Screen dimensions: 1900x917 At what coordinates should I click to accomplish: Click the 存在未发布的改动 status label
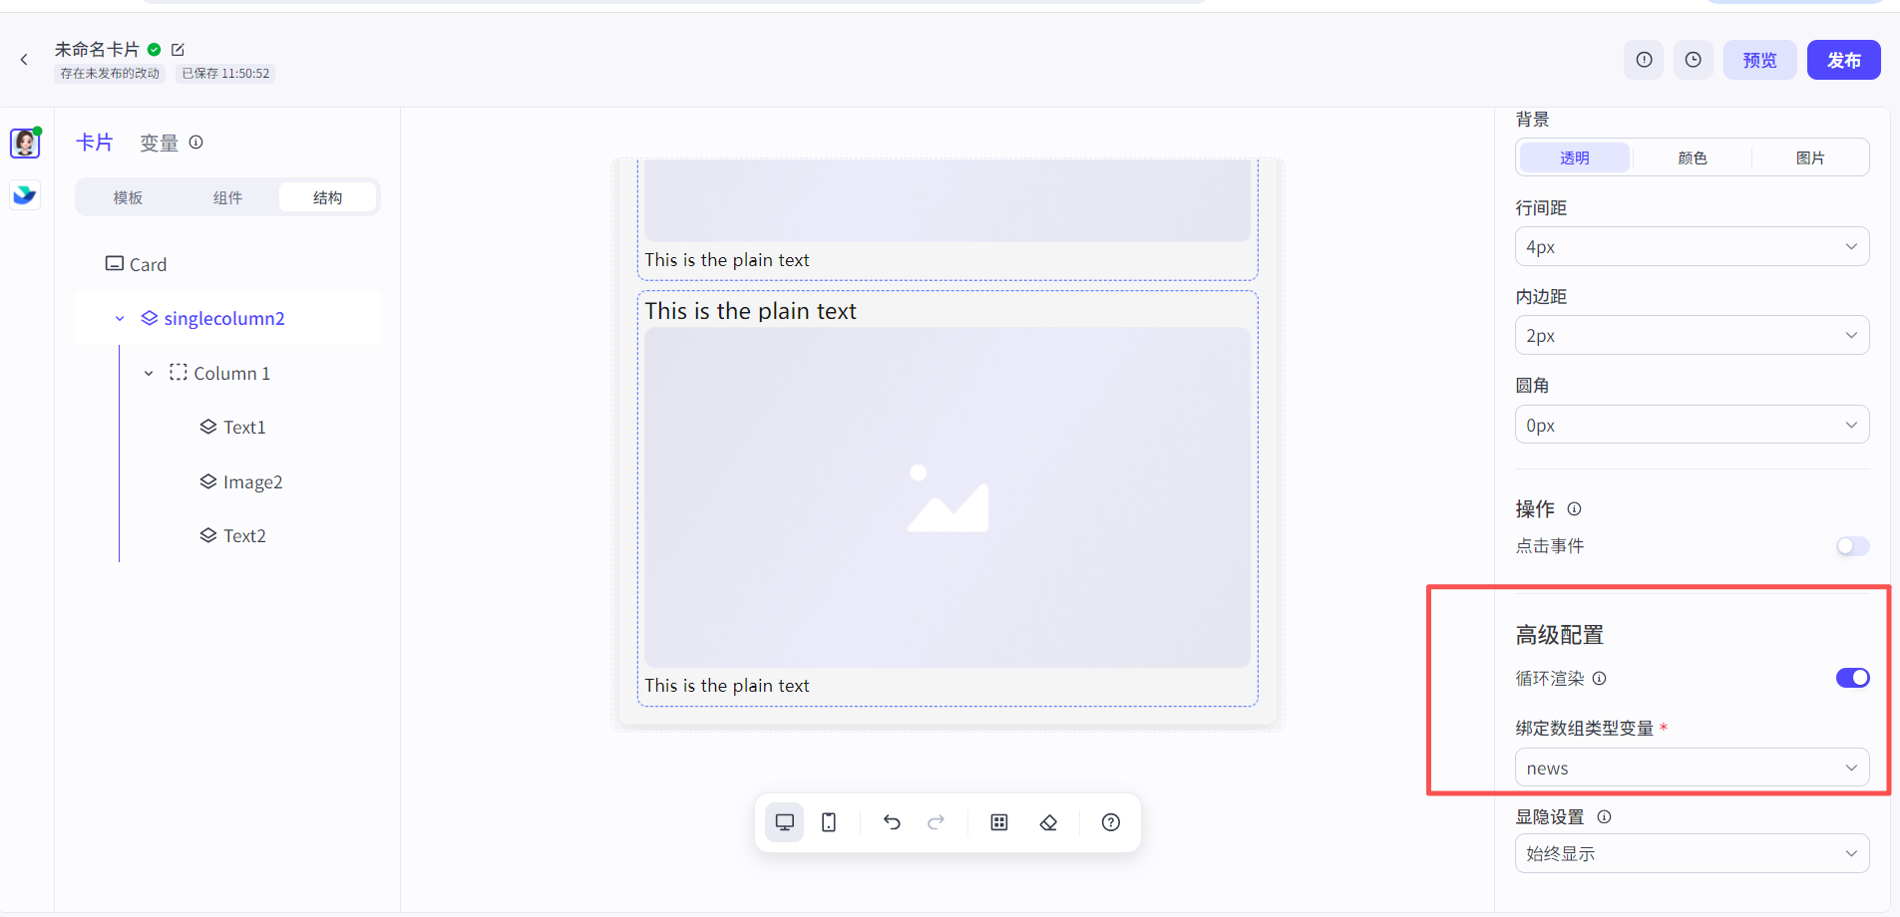[110, 74]
